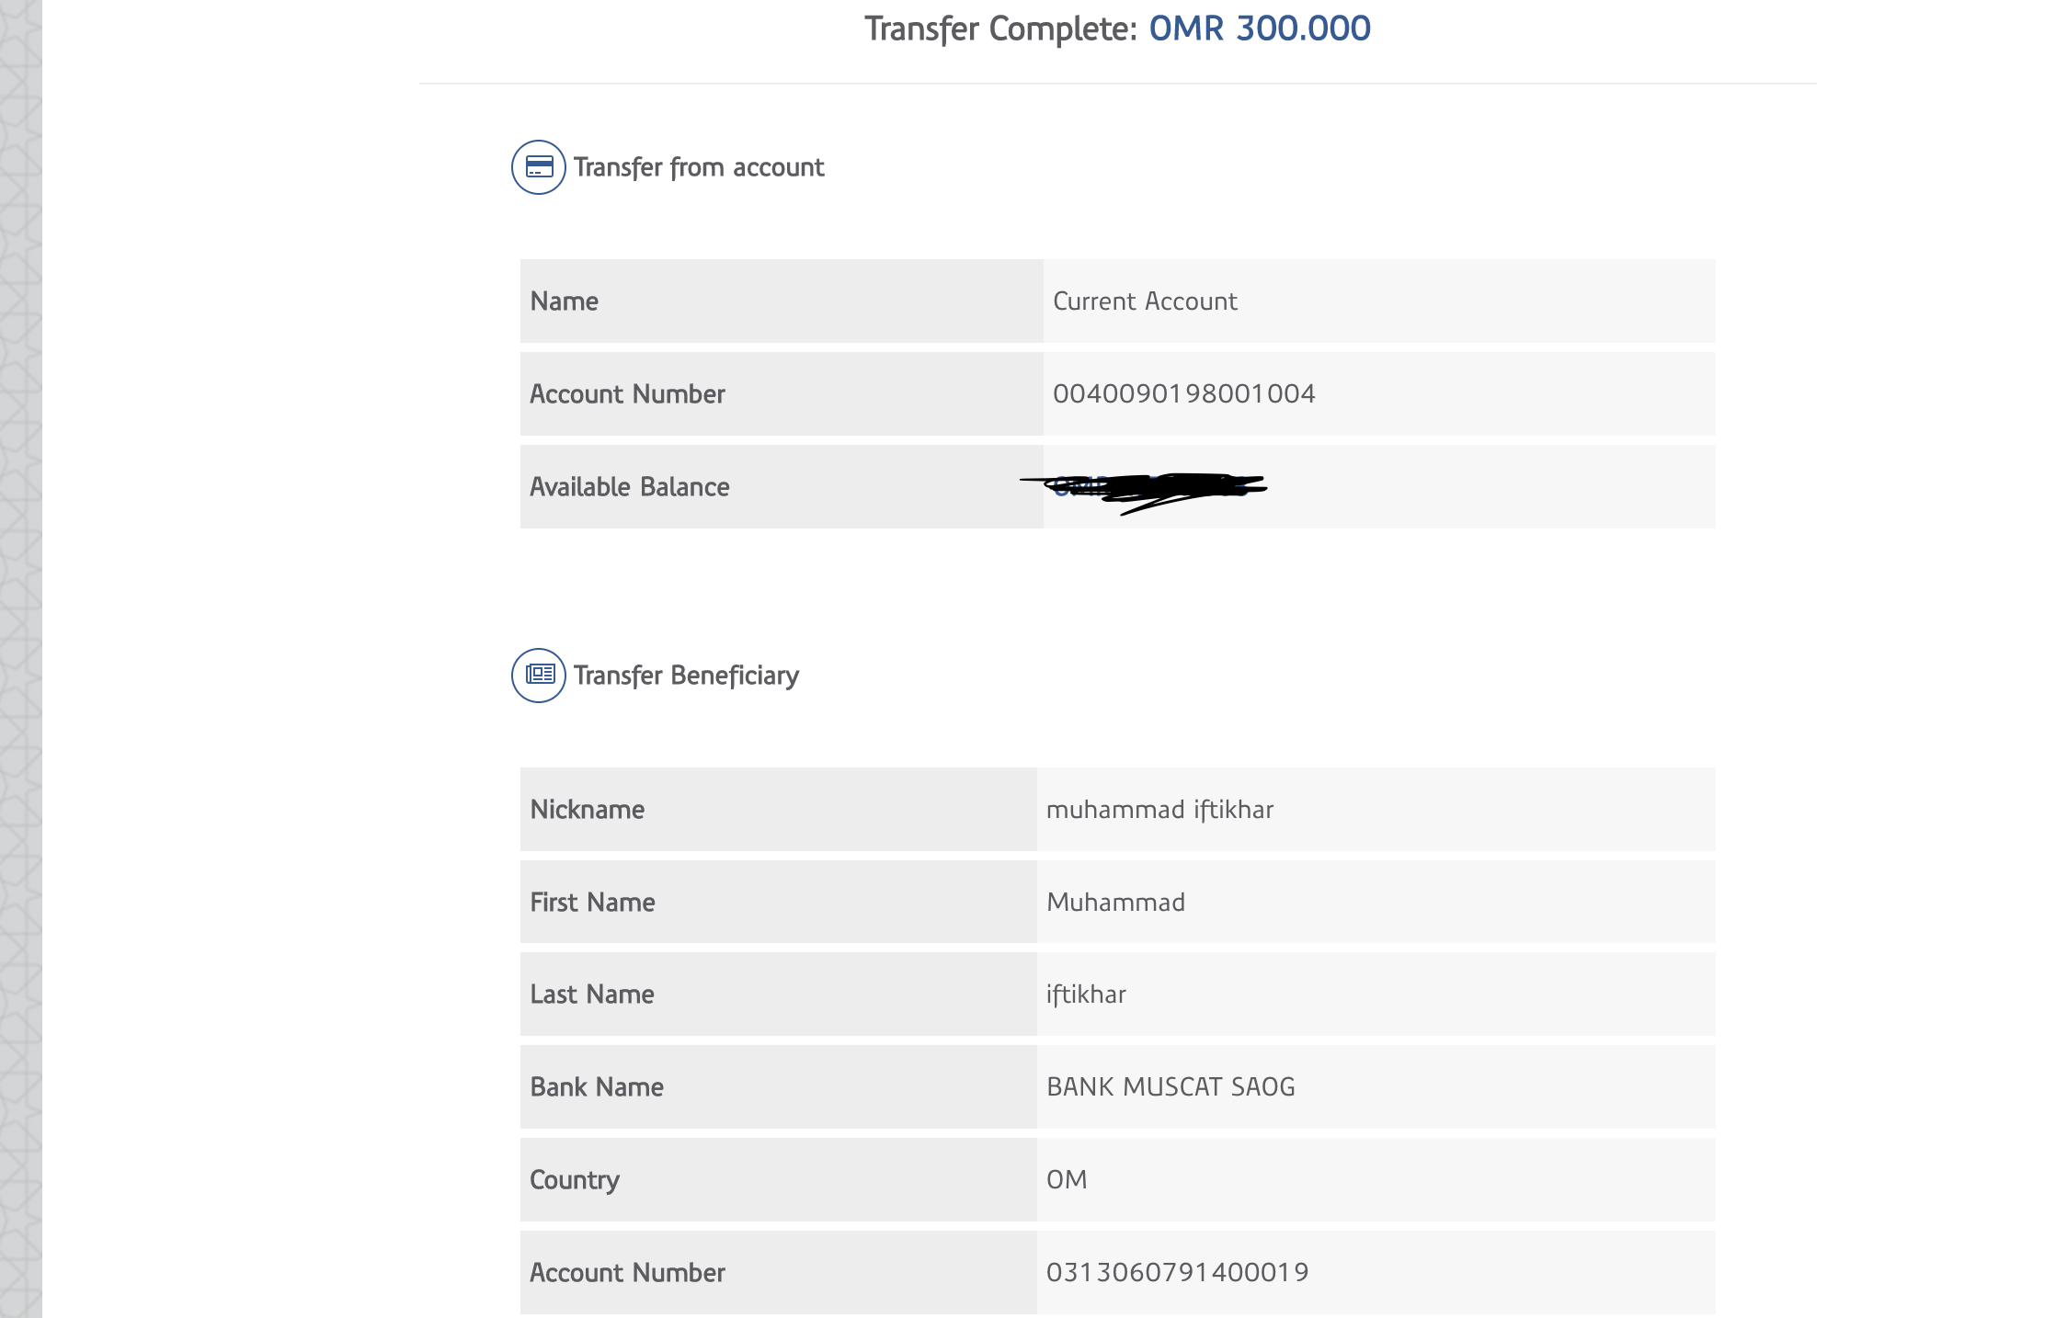The height and width of the screenshot is (1318, 2067).
Task: Click the Nickname row label
Action: click(x=588, y=810)
